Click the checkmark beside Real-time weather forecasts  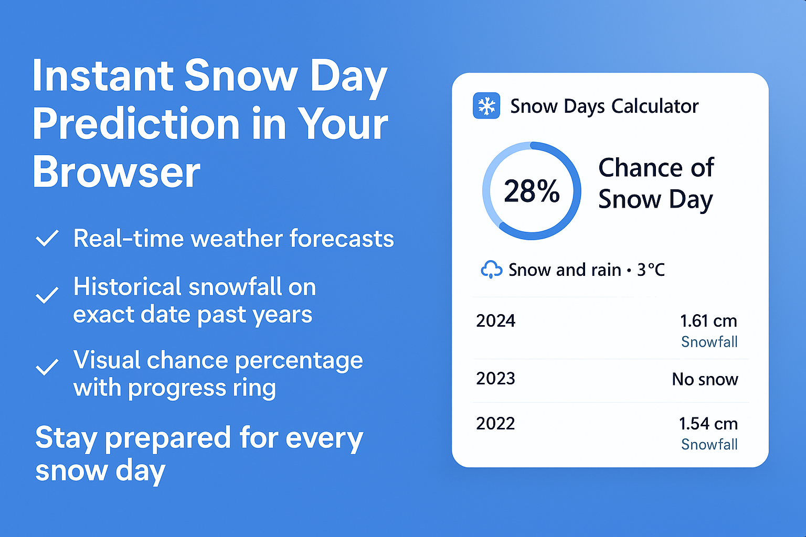click(x=47, y=239)
